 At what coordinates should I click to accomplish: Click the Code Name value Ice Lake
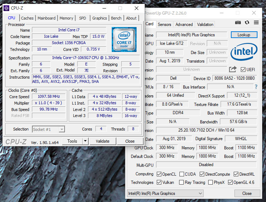[51, 36]
